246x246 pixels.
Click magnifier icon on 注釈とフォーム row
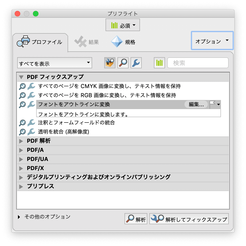(x=22, y=123)
